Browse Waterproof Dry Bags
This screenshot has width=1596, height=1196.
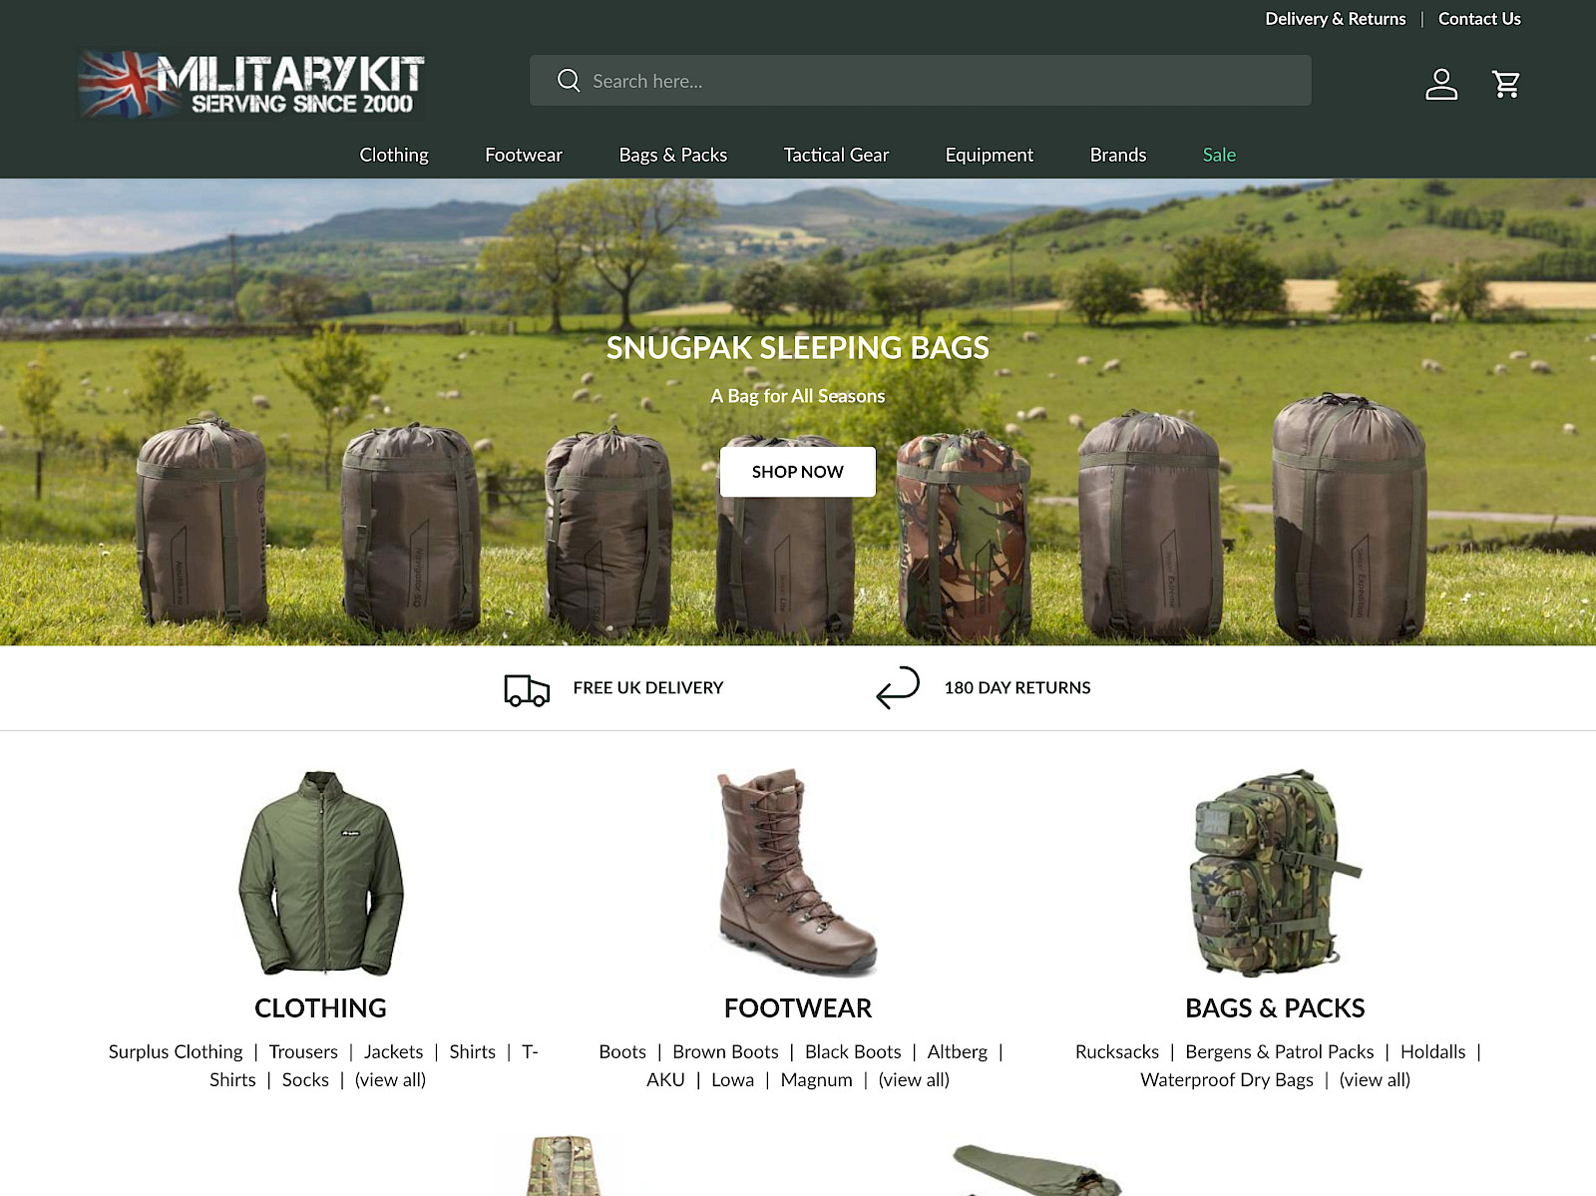[1226, 1079]
